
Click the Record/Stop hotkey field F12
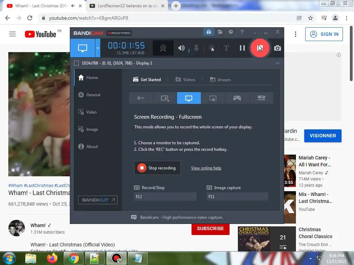click(x=165, y=196)
